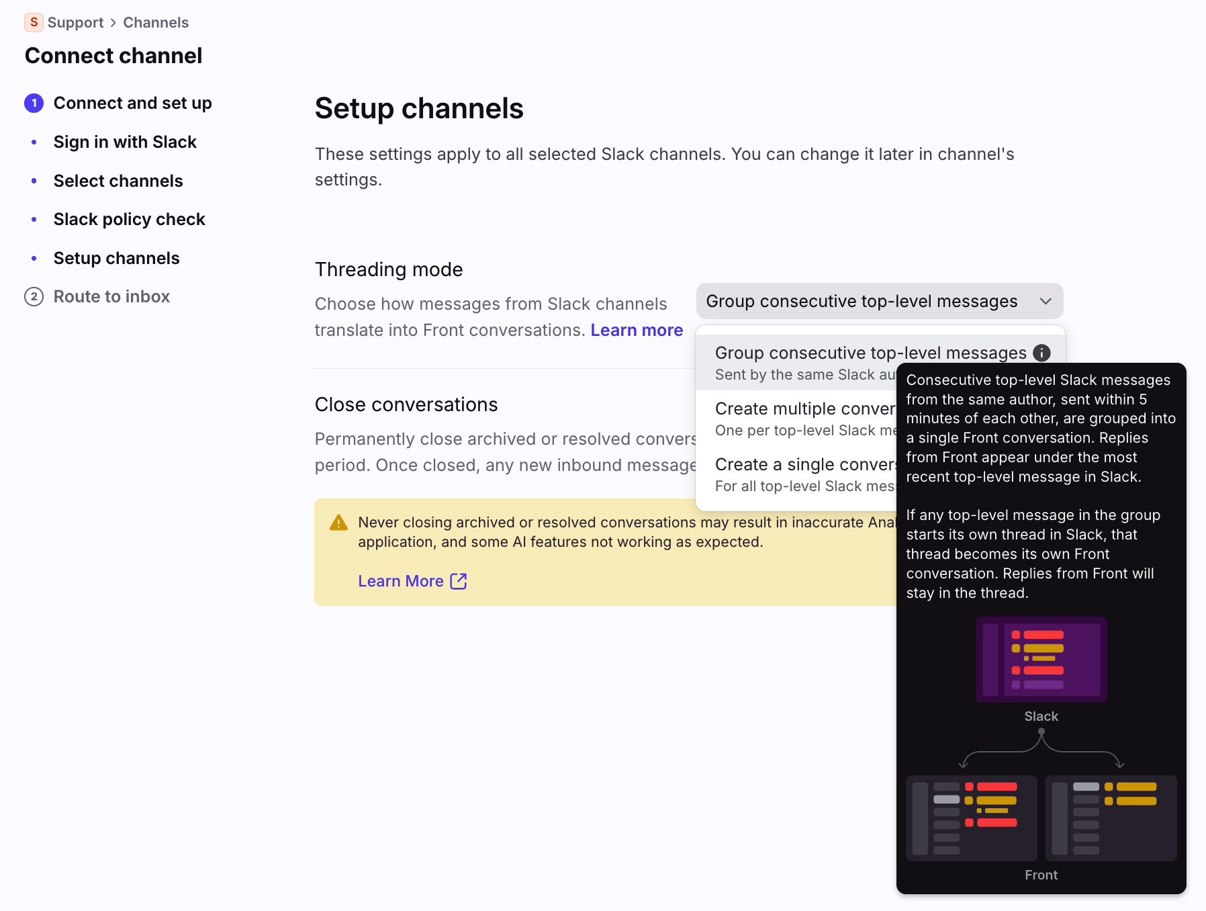Screen dimensions: 1206x911
Task: Click the right Front diagram thumbnail
Action: click(1111, 818)
